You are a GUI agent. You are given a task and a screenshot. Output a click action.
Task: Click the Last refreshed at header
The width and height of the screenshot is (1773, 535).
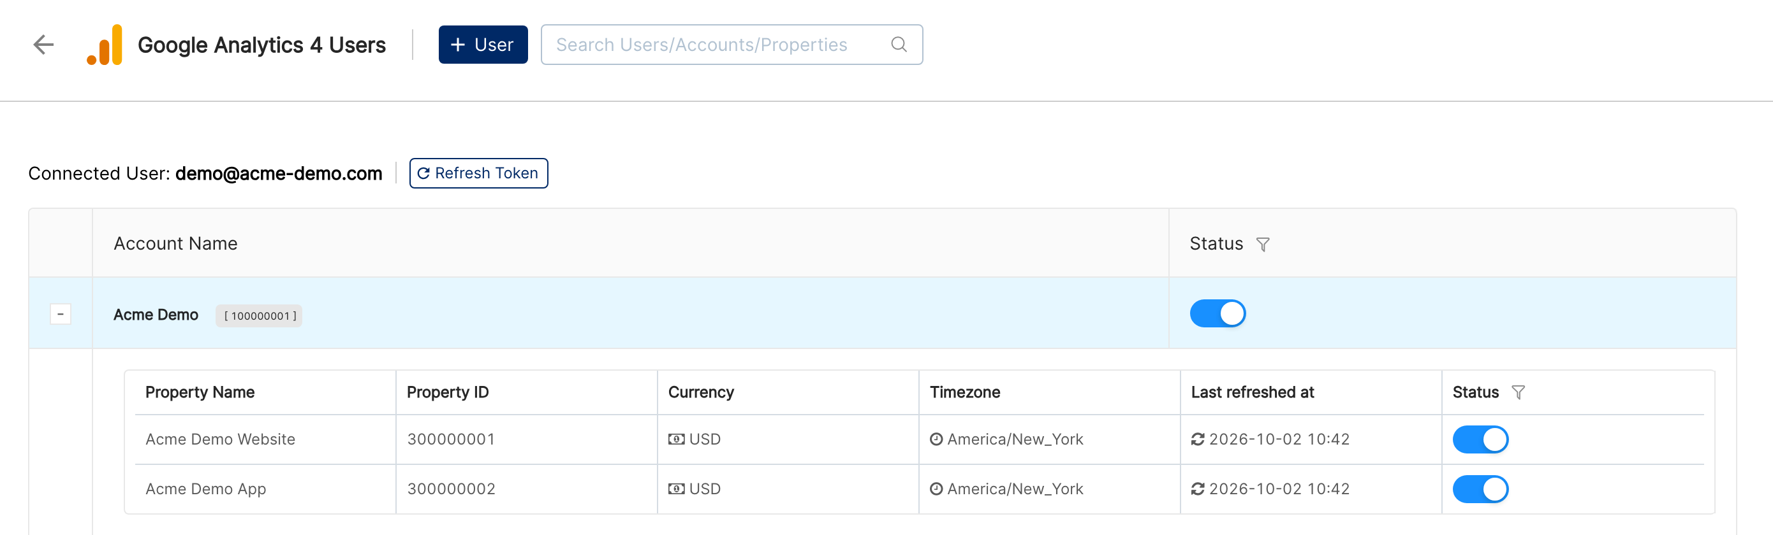[1253, 393]
